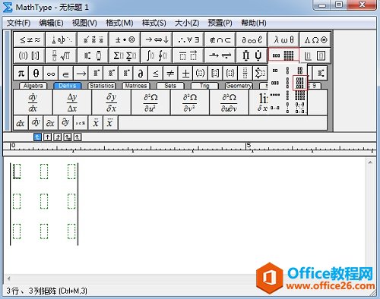Open the 视图(V) menu
The image size is (380, 299).
[84, 23]
